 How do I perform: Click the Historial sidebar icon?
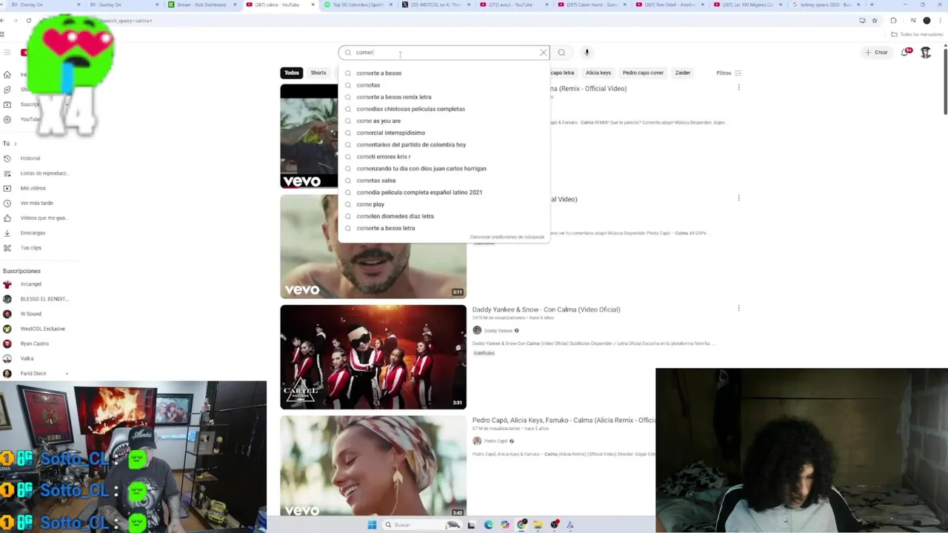pyautogui.click(x=7, y=158)
